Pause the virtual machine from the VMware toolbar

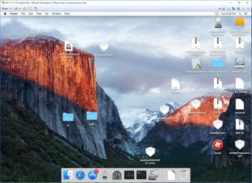pos(16,9)
